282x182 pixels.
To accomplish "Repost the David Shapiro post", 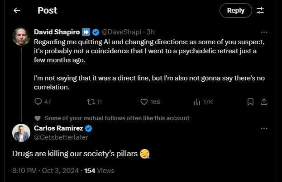I will coord(92,102).
